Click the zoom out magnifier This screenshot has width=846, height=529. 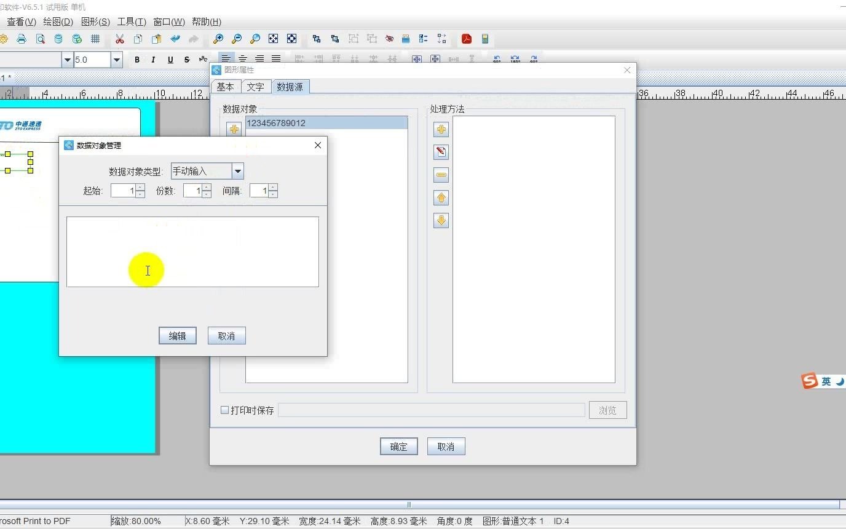coord(237,39)
